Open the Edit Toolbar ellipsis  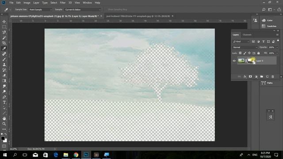pyautogui.click(x=4, y=129)
